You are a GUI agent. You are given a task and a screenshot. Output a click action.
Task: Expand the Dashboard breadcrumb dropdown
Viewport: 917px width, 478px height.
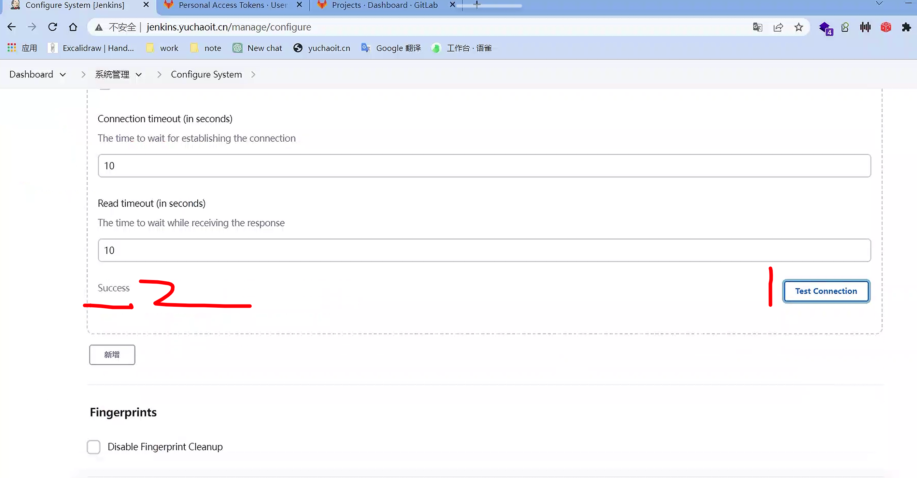[x=63, y=75]
